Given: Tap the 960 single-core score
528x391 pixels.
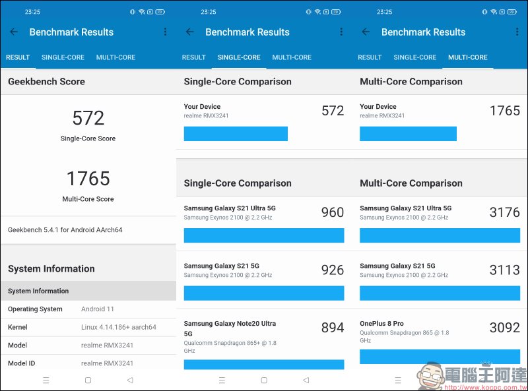Looking at the screenshot, I should click(333, 213).
